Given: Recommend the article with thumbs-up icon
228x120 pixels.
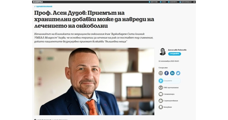Looking at the screenshot, I should 161,101.
